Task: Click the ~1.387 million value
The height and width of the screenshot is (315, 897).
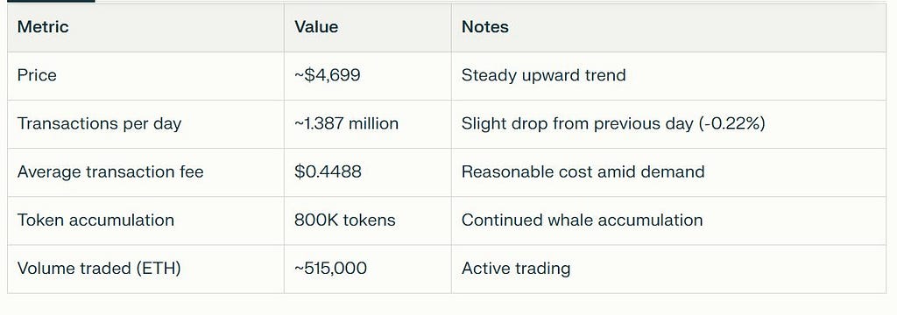Action: click(x=346, y=123)
